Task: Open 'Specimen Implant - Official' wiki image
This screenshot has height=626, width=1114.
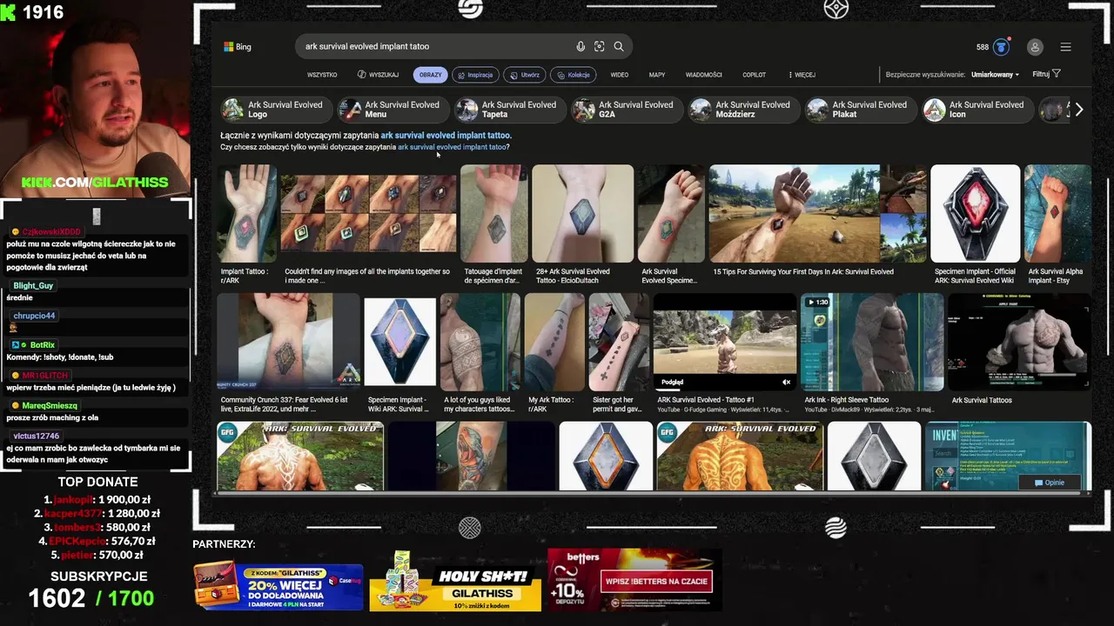Action: pyautogui.click(x=976, y=214)
